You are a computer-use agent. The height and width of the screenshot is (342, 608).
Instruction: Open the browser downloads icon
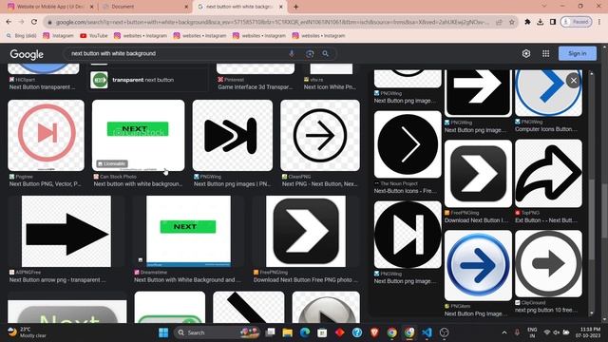541,22
